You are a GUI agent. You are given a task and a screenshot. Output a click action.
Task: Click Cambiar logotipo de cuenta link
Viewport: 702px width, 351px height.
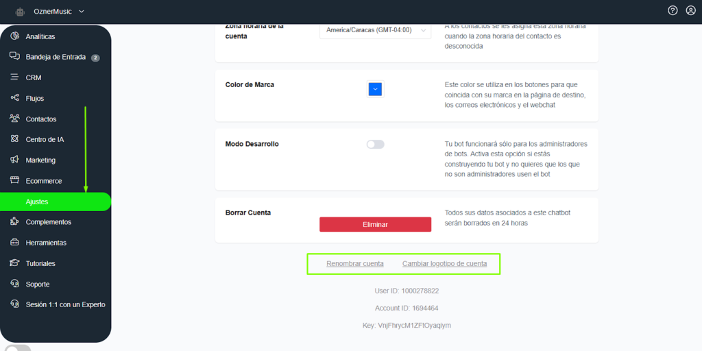coord(444,264)
